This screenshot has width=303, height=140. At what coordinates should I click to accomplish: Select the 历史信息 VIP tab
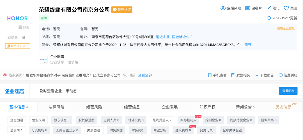click(286, 106)
